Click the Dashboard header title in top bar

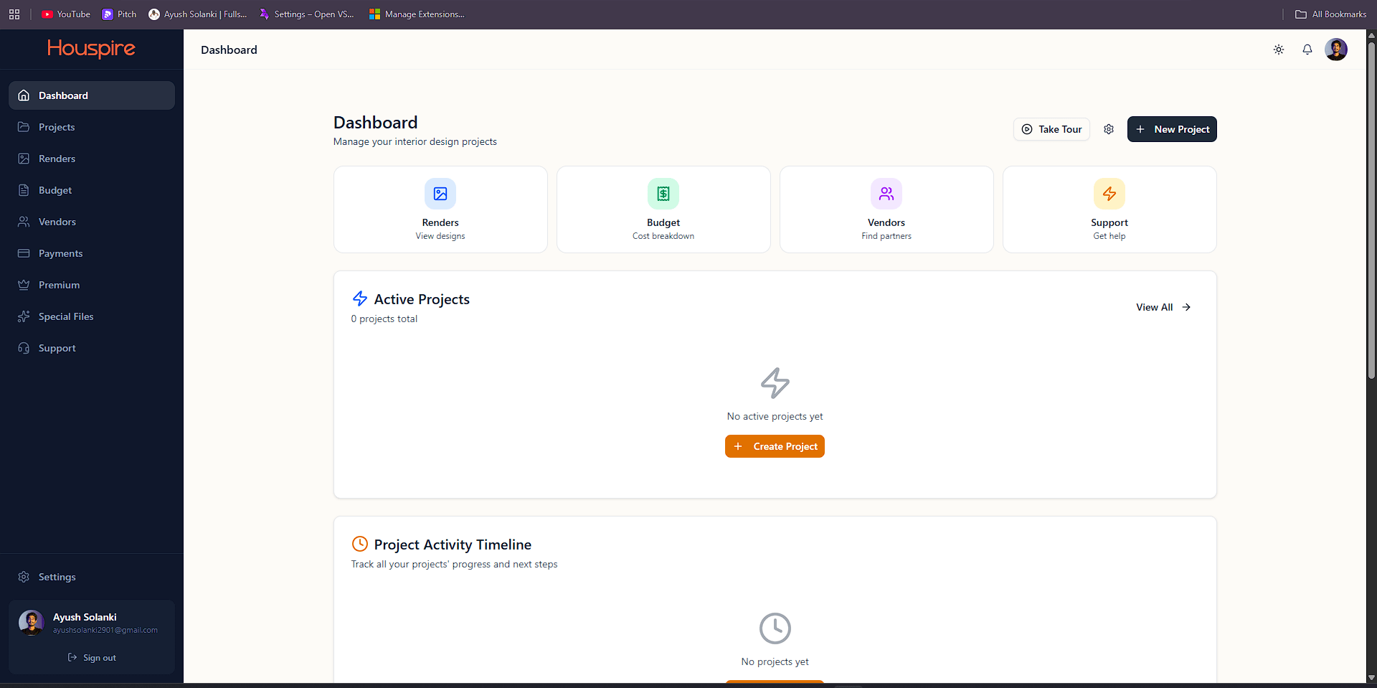(229, 50)
